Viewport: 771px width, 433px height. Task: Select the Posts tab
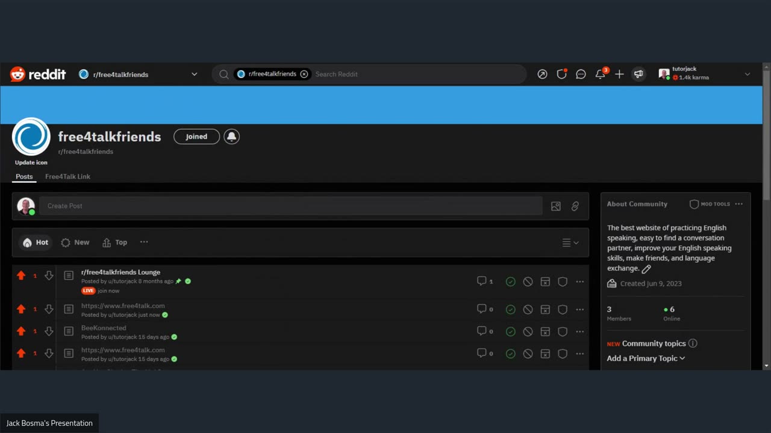tap(24, 176)
